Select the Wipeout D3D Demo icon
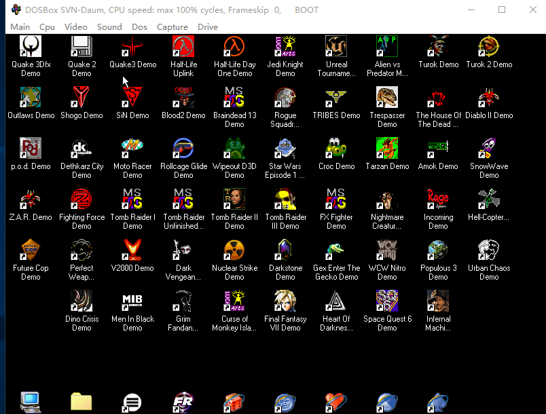546x414 pixels. [234, 148]
